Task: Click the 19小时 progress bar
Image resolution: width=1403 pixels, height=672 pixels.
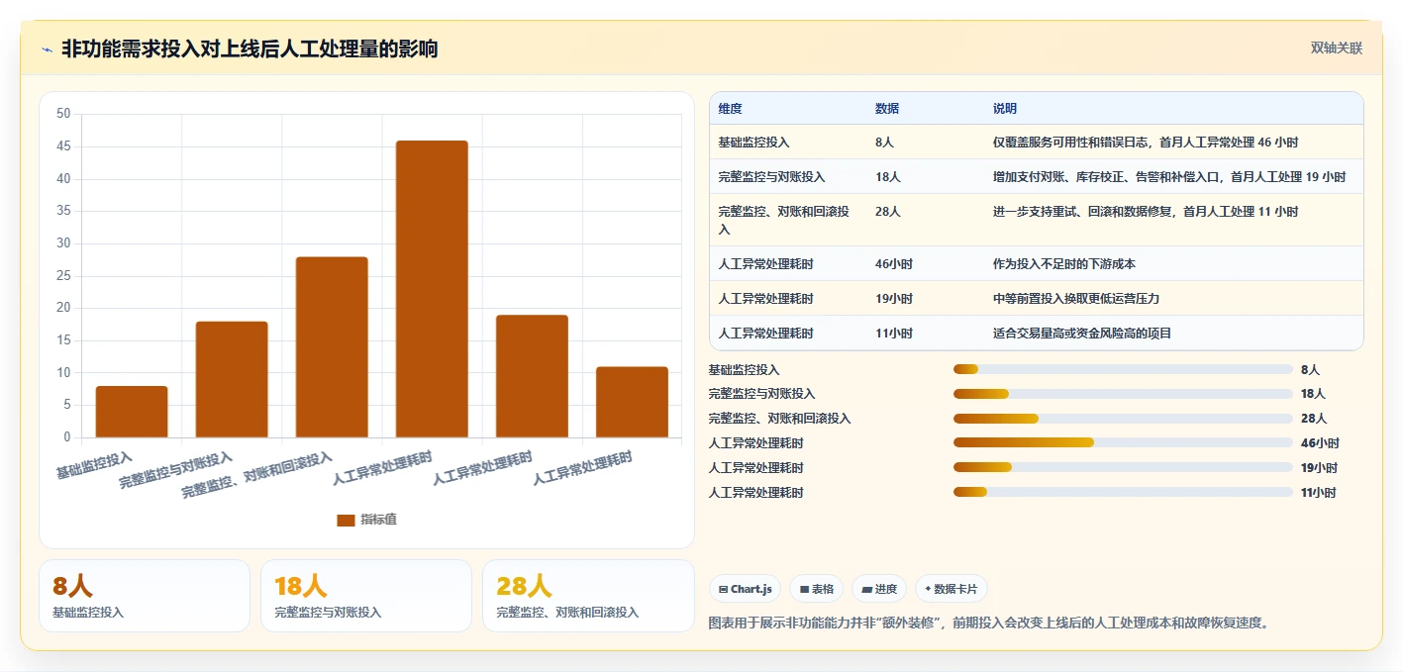Action: click(1123, 467)
